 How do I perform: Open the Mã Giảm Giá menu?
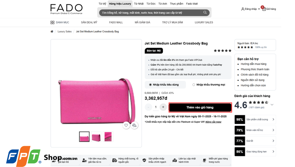pos(142,22)
